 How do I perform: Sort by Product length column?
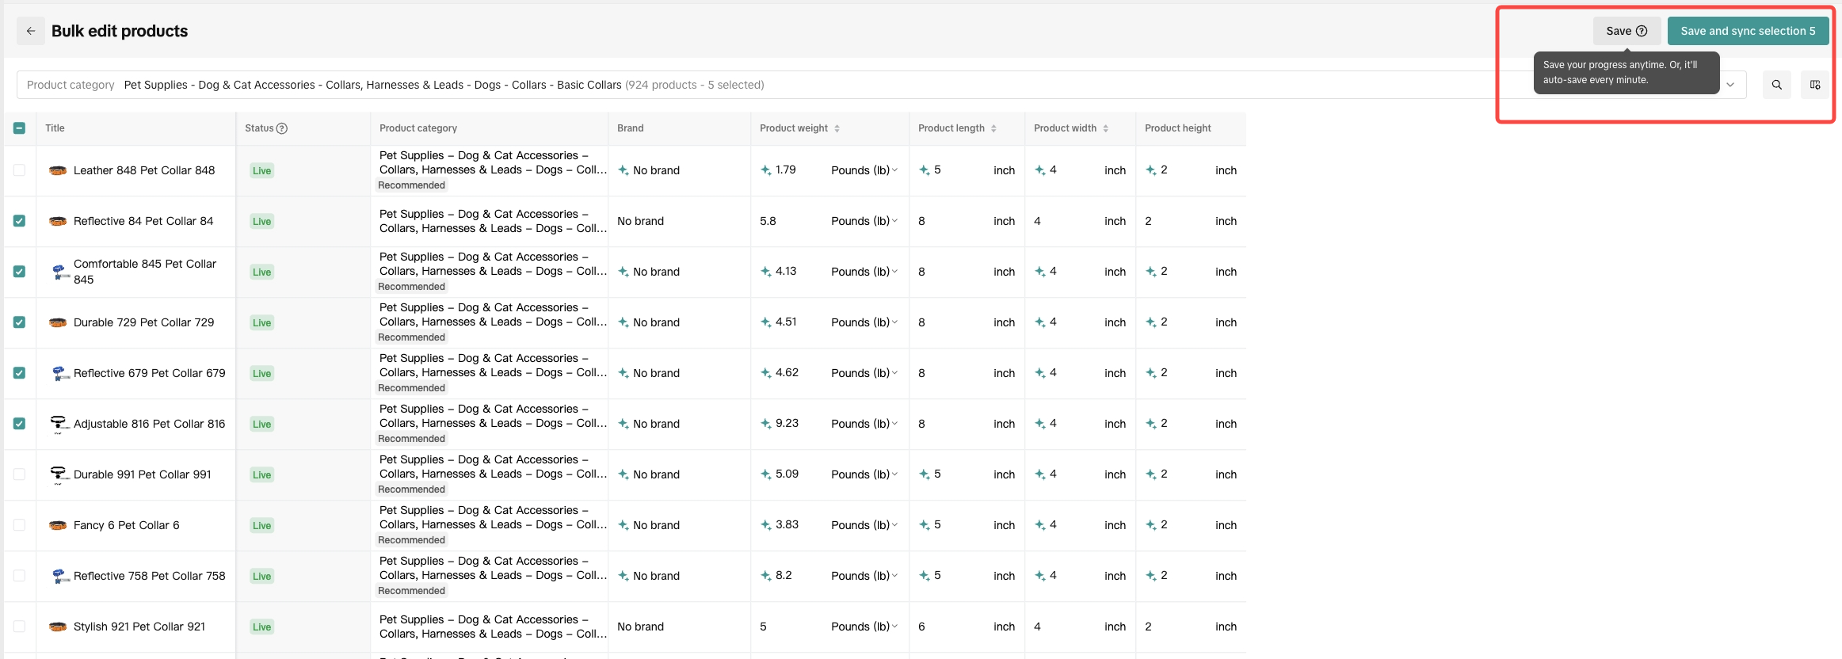click(x=993, y=128)
